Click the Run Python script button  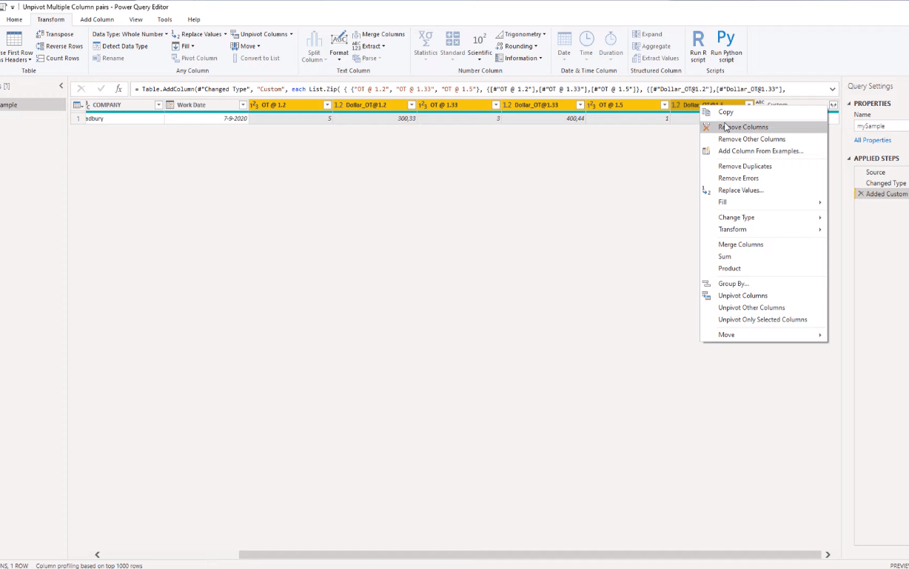726,46
